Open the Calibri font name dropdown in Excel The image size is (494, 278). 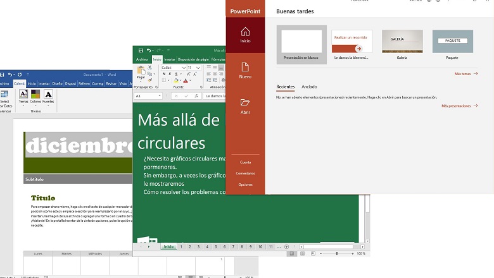[184, 68]
